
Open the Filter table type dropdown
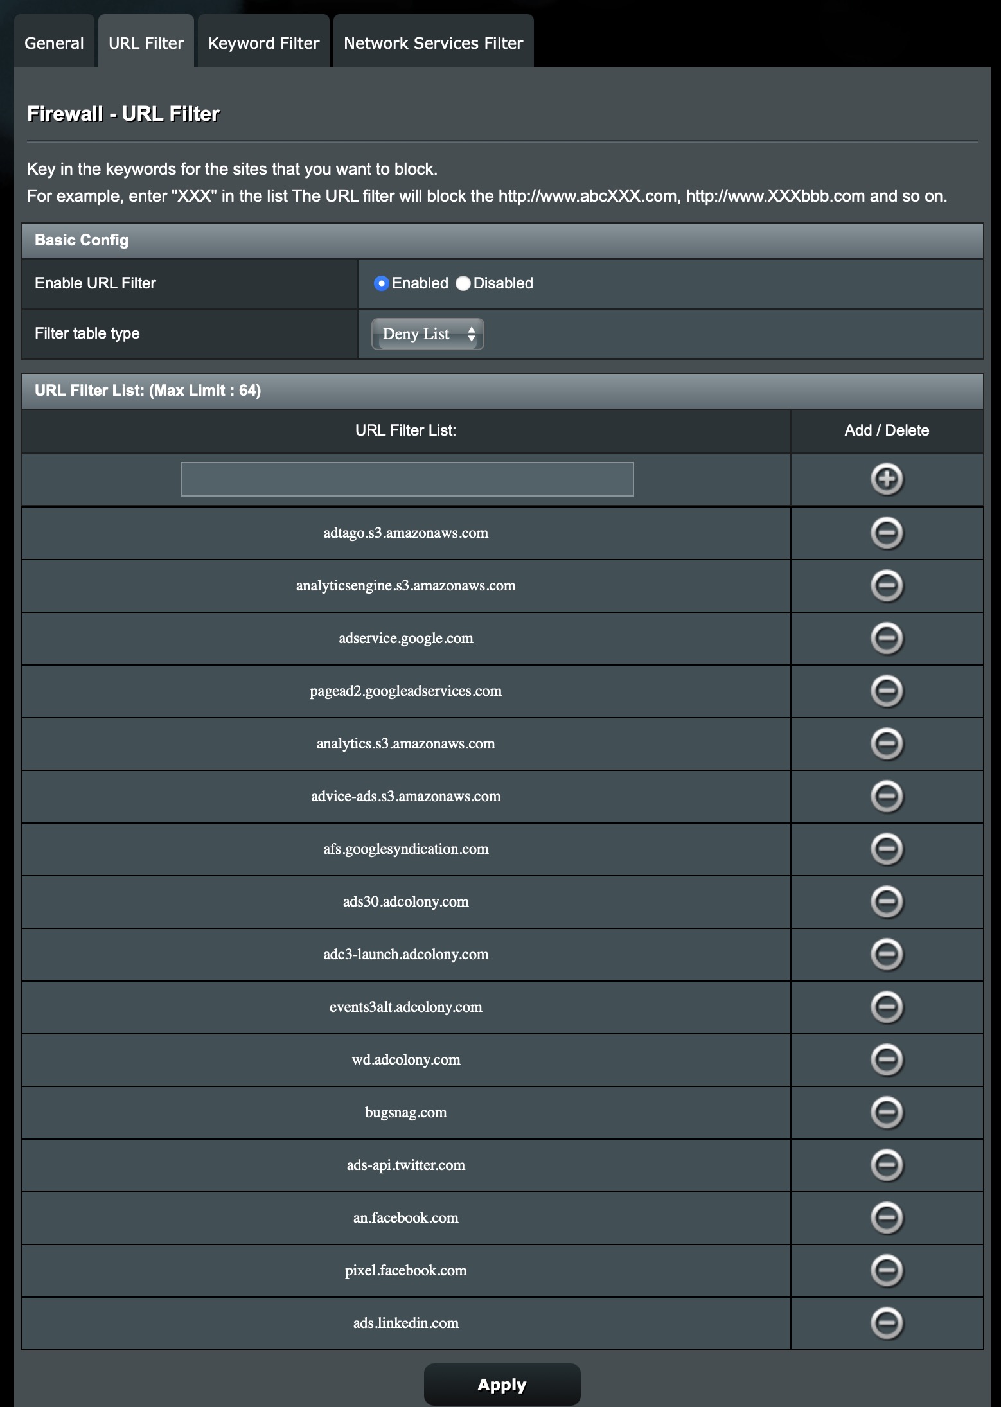click(x=427, y=334)
